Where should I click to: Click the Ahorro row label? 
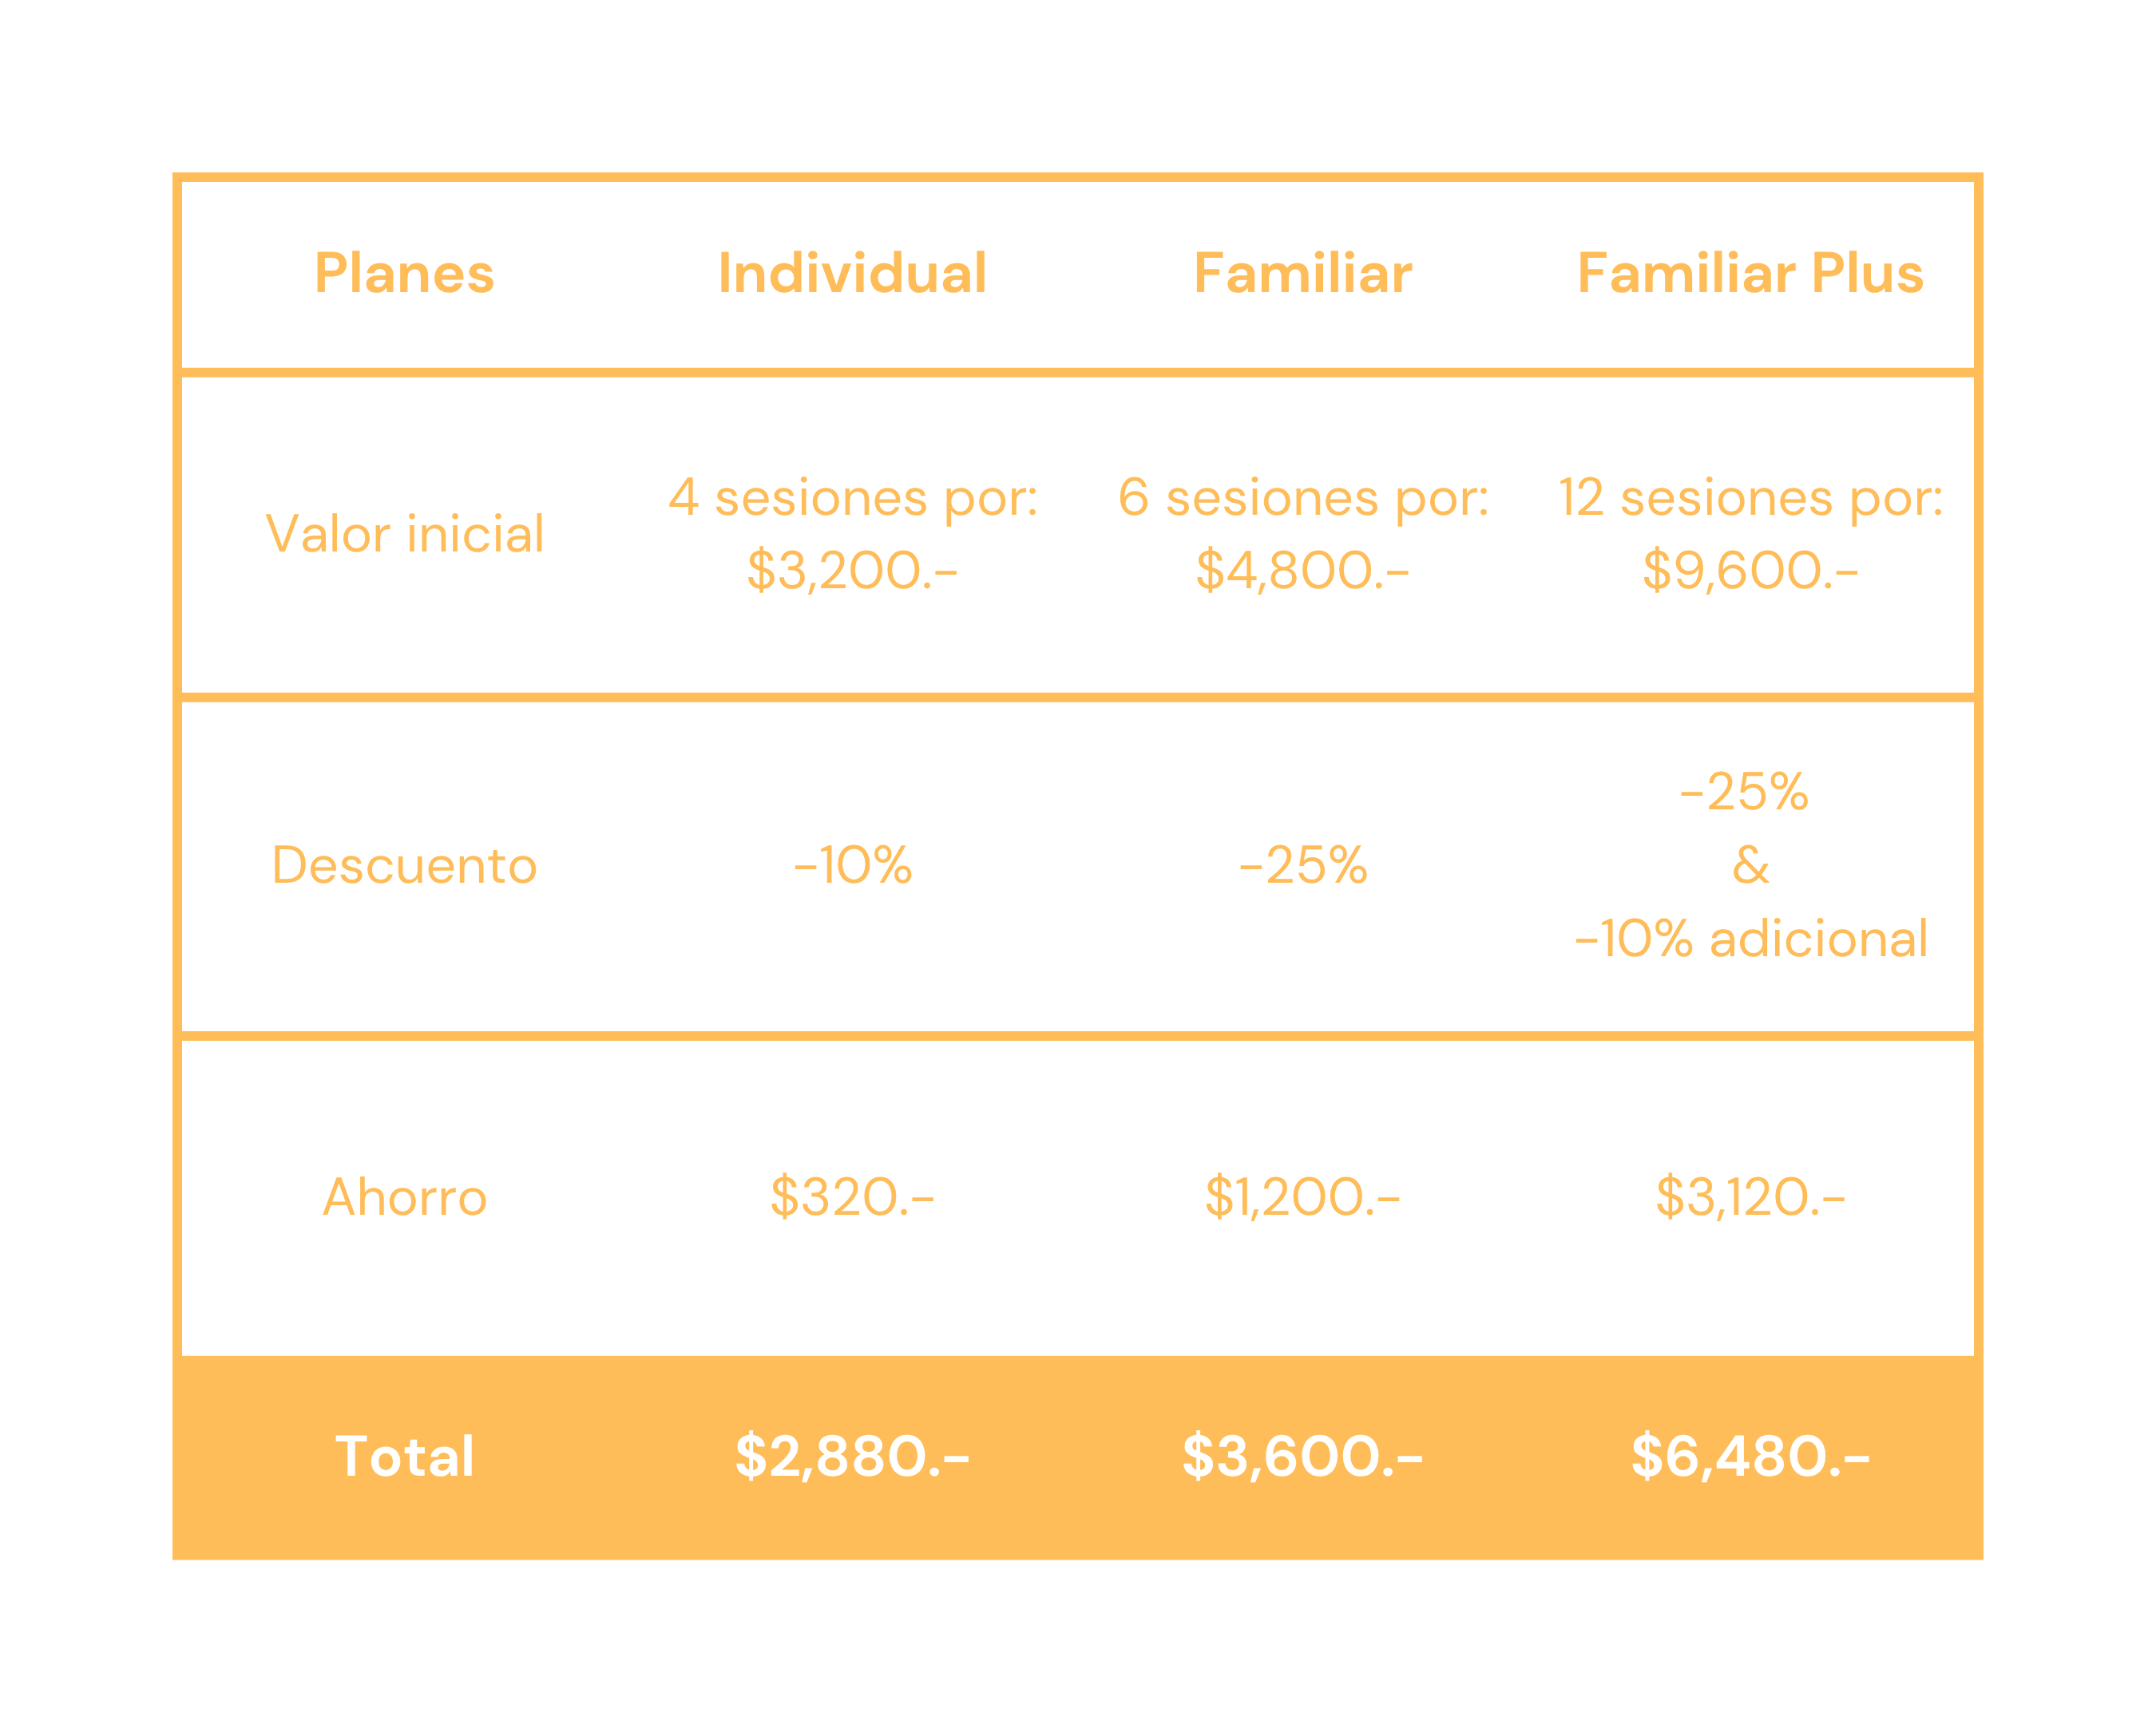tap(404, 1197)
